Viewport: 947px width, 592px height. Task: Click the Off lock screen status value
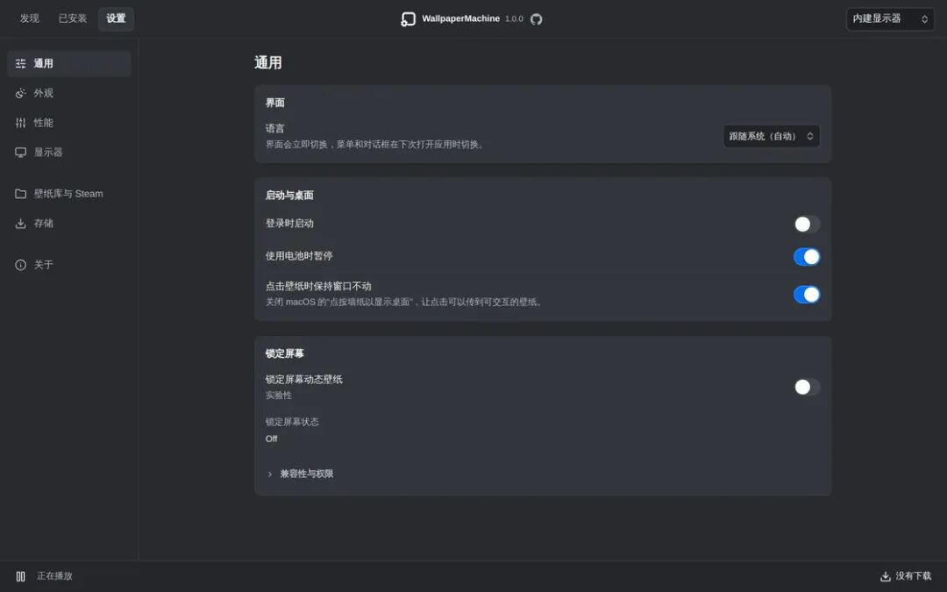271,439
